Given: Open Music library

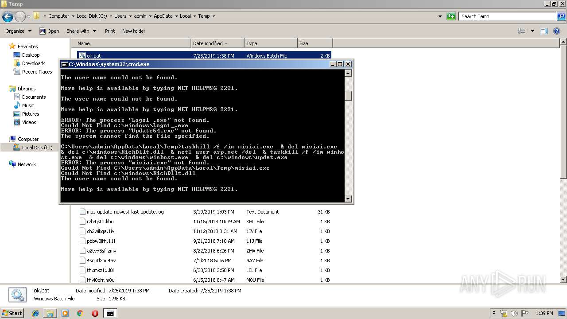Looking at the screenshot, I should coord(28,105).
